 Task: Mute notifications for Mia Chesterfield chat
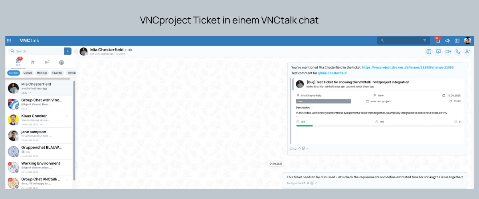(x=130, y=50)
